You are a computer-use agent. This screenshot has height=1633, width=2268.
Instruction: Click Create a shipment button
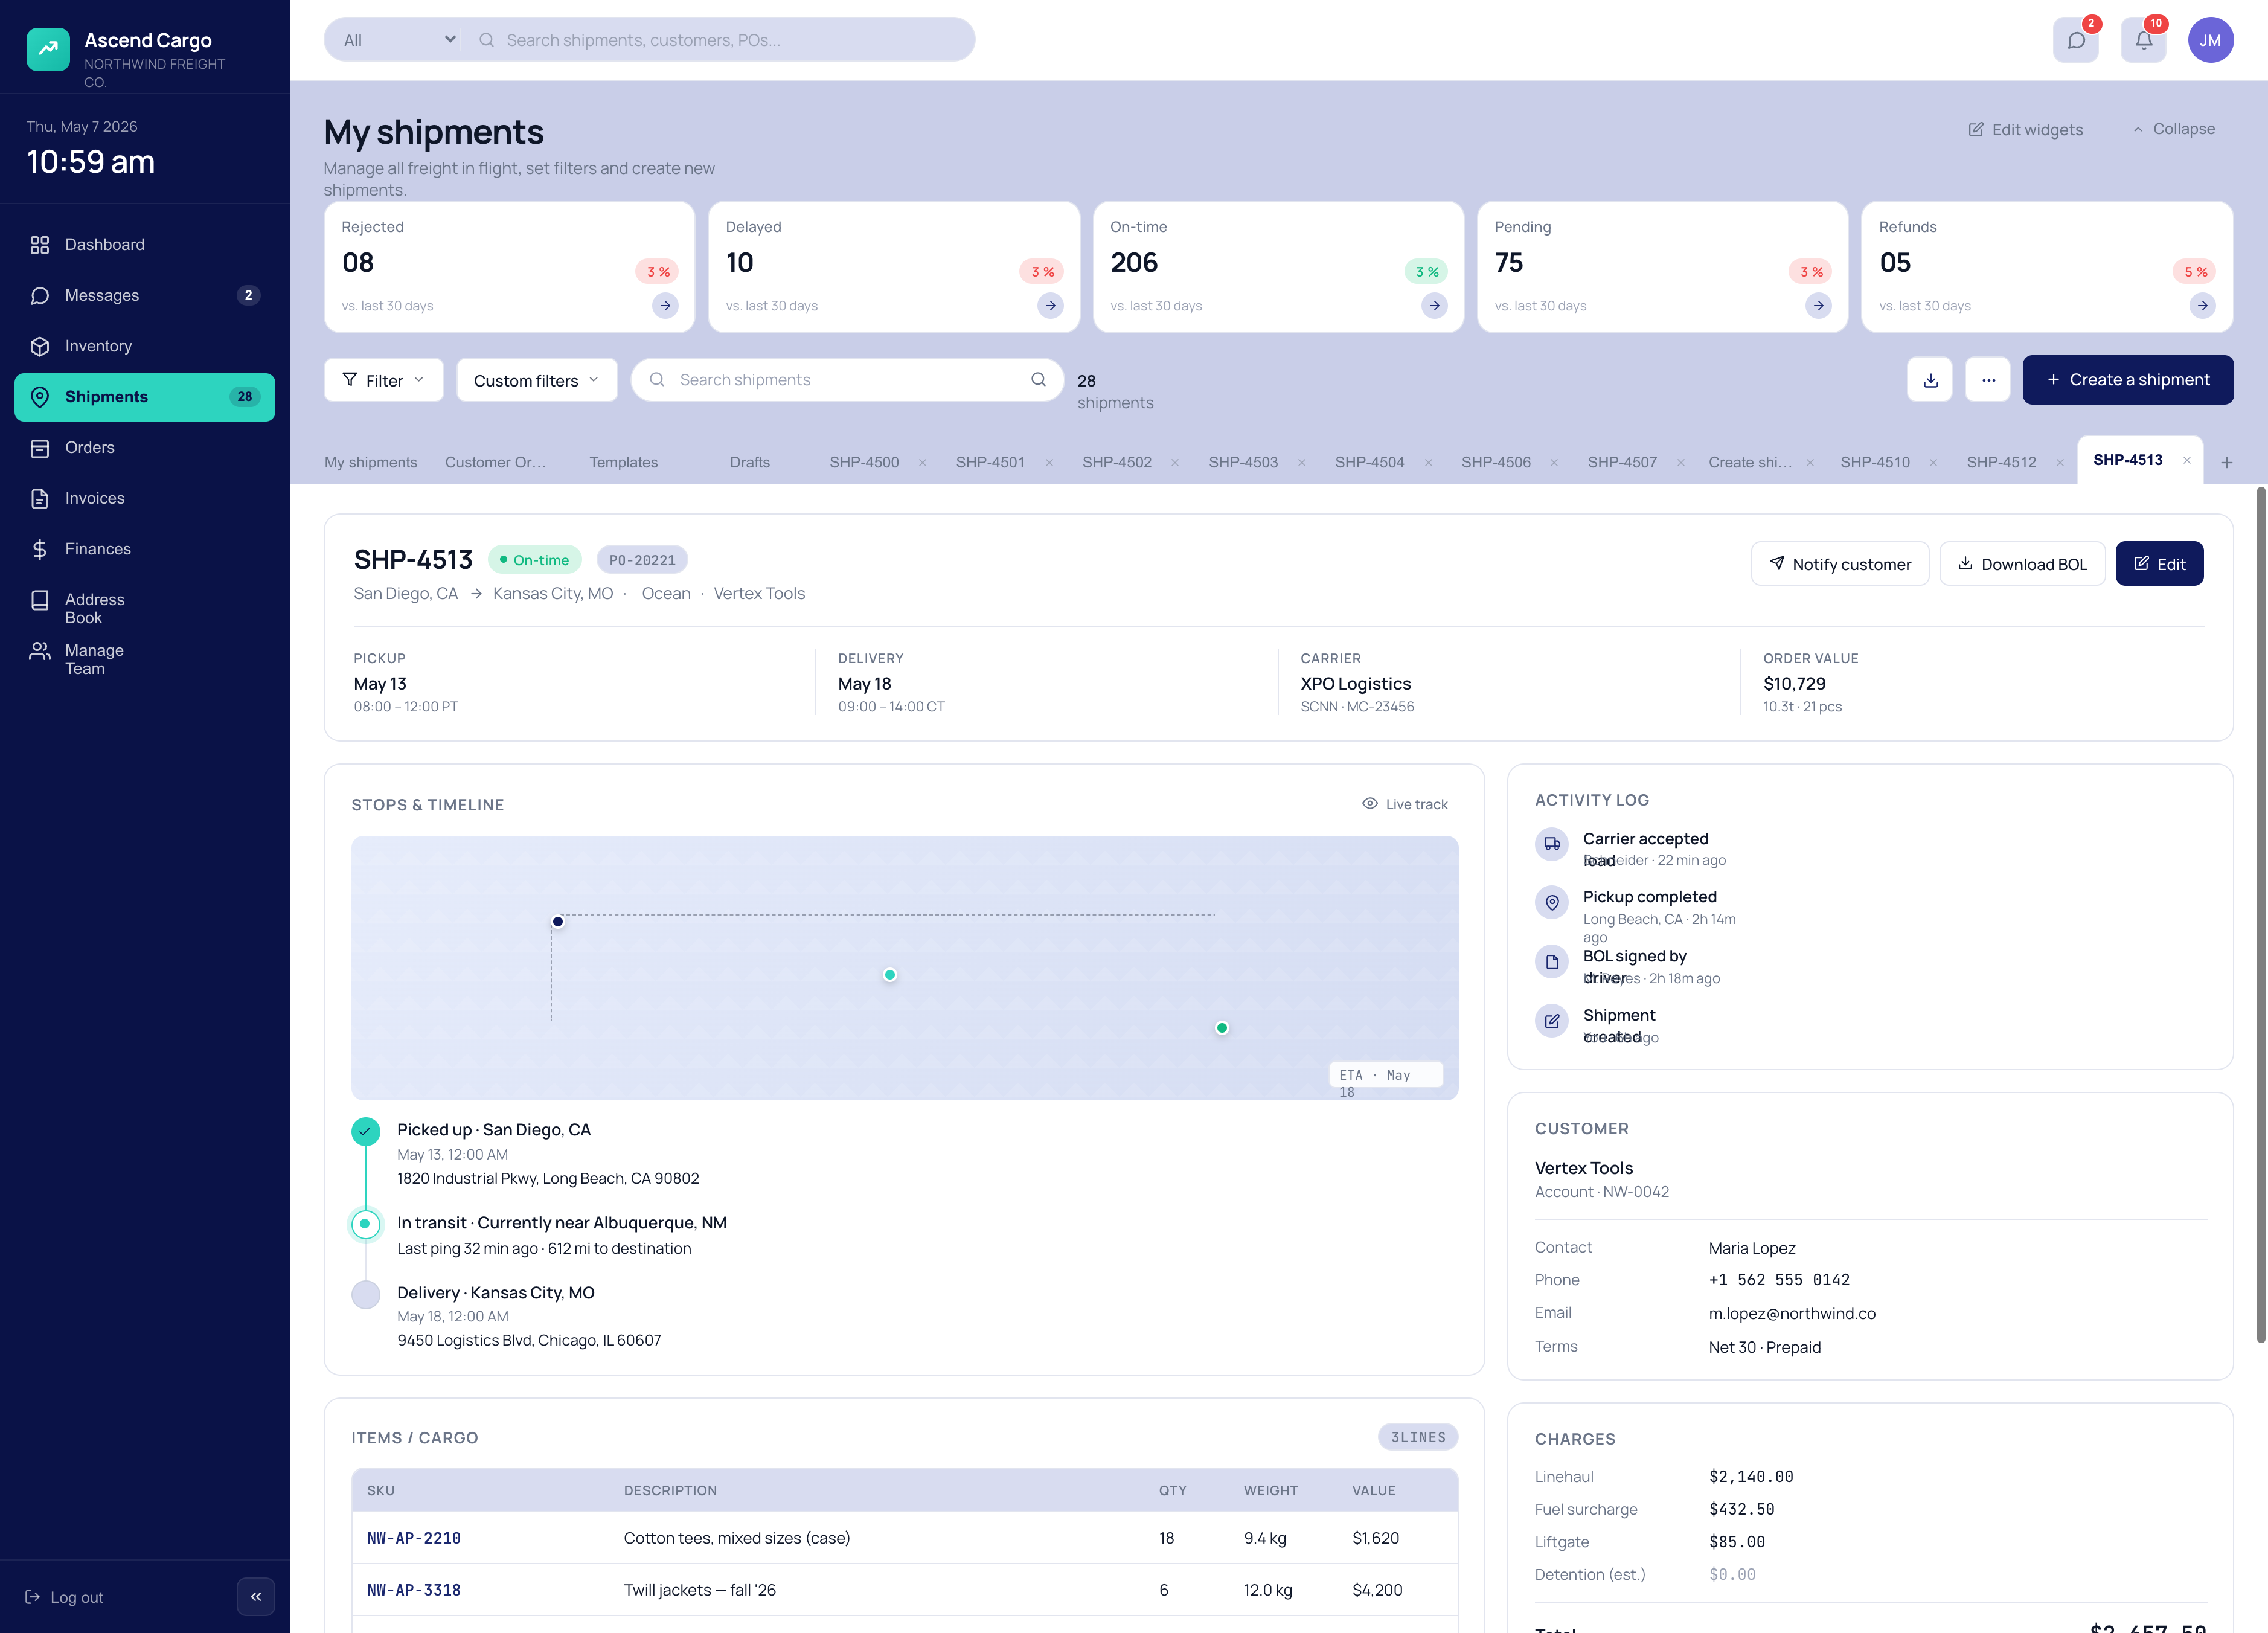[2128, 380]
